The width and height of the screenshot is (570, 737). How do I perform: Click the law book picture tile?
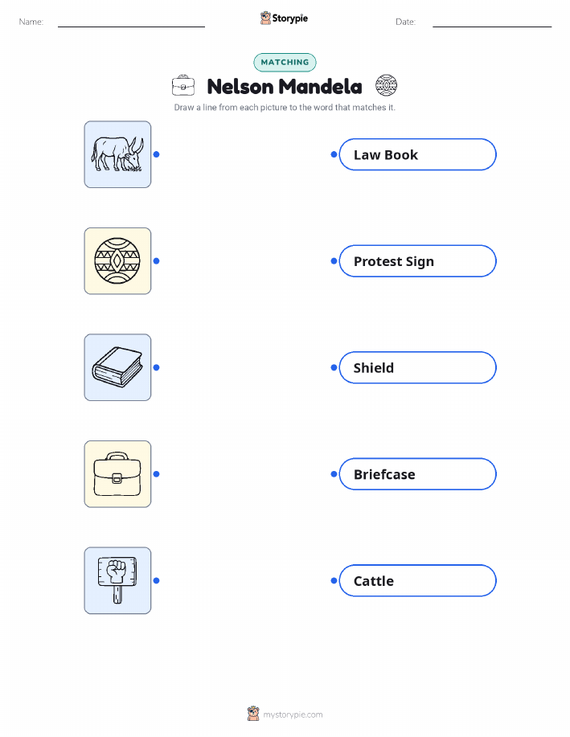pyautogui.click(x=117, y=367)
